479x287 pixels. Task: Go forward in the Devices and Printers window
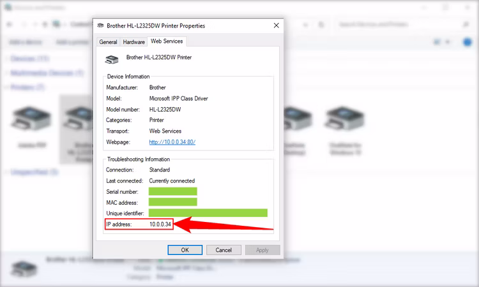click(24, 24)
